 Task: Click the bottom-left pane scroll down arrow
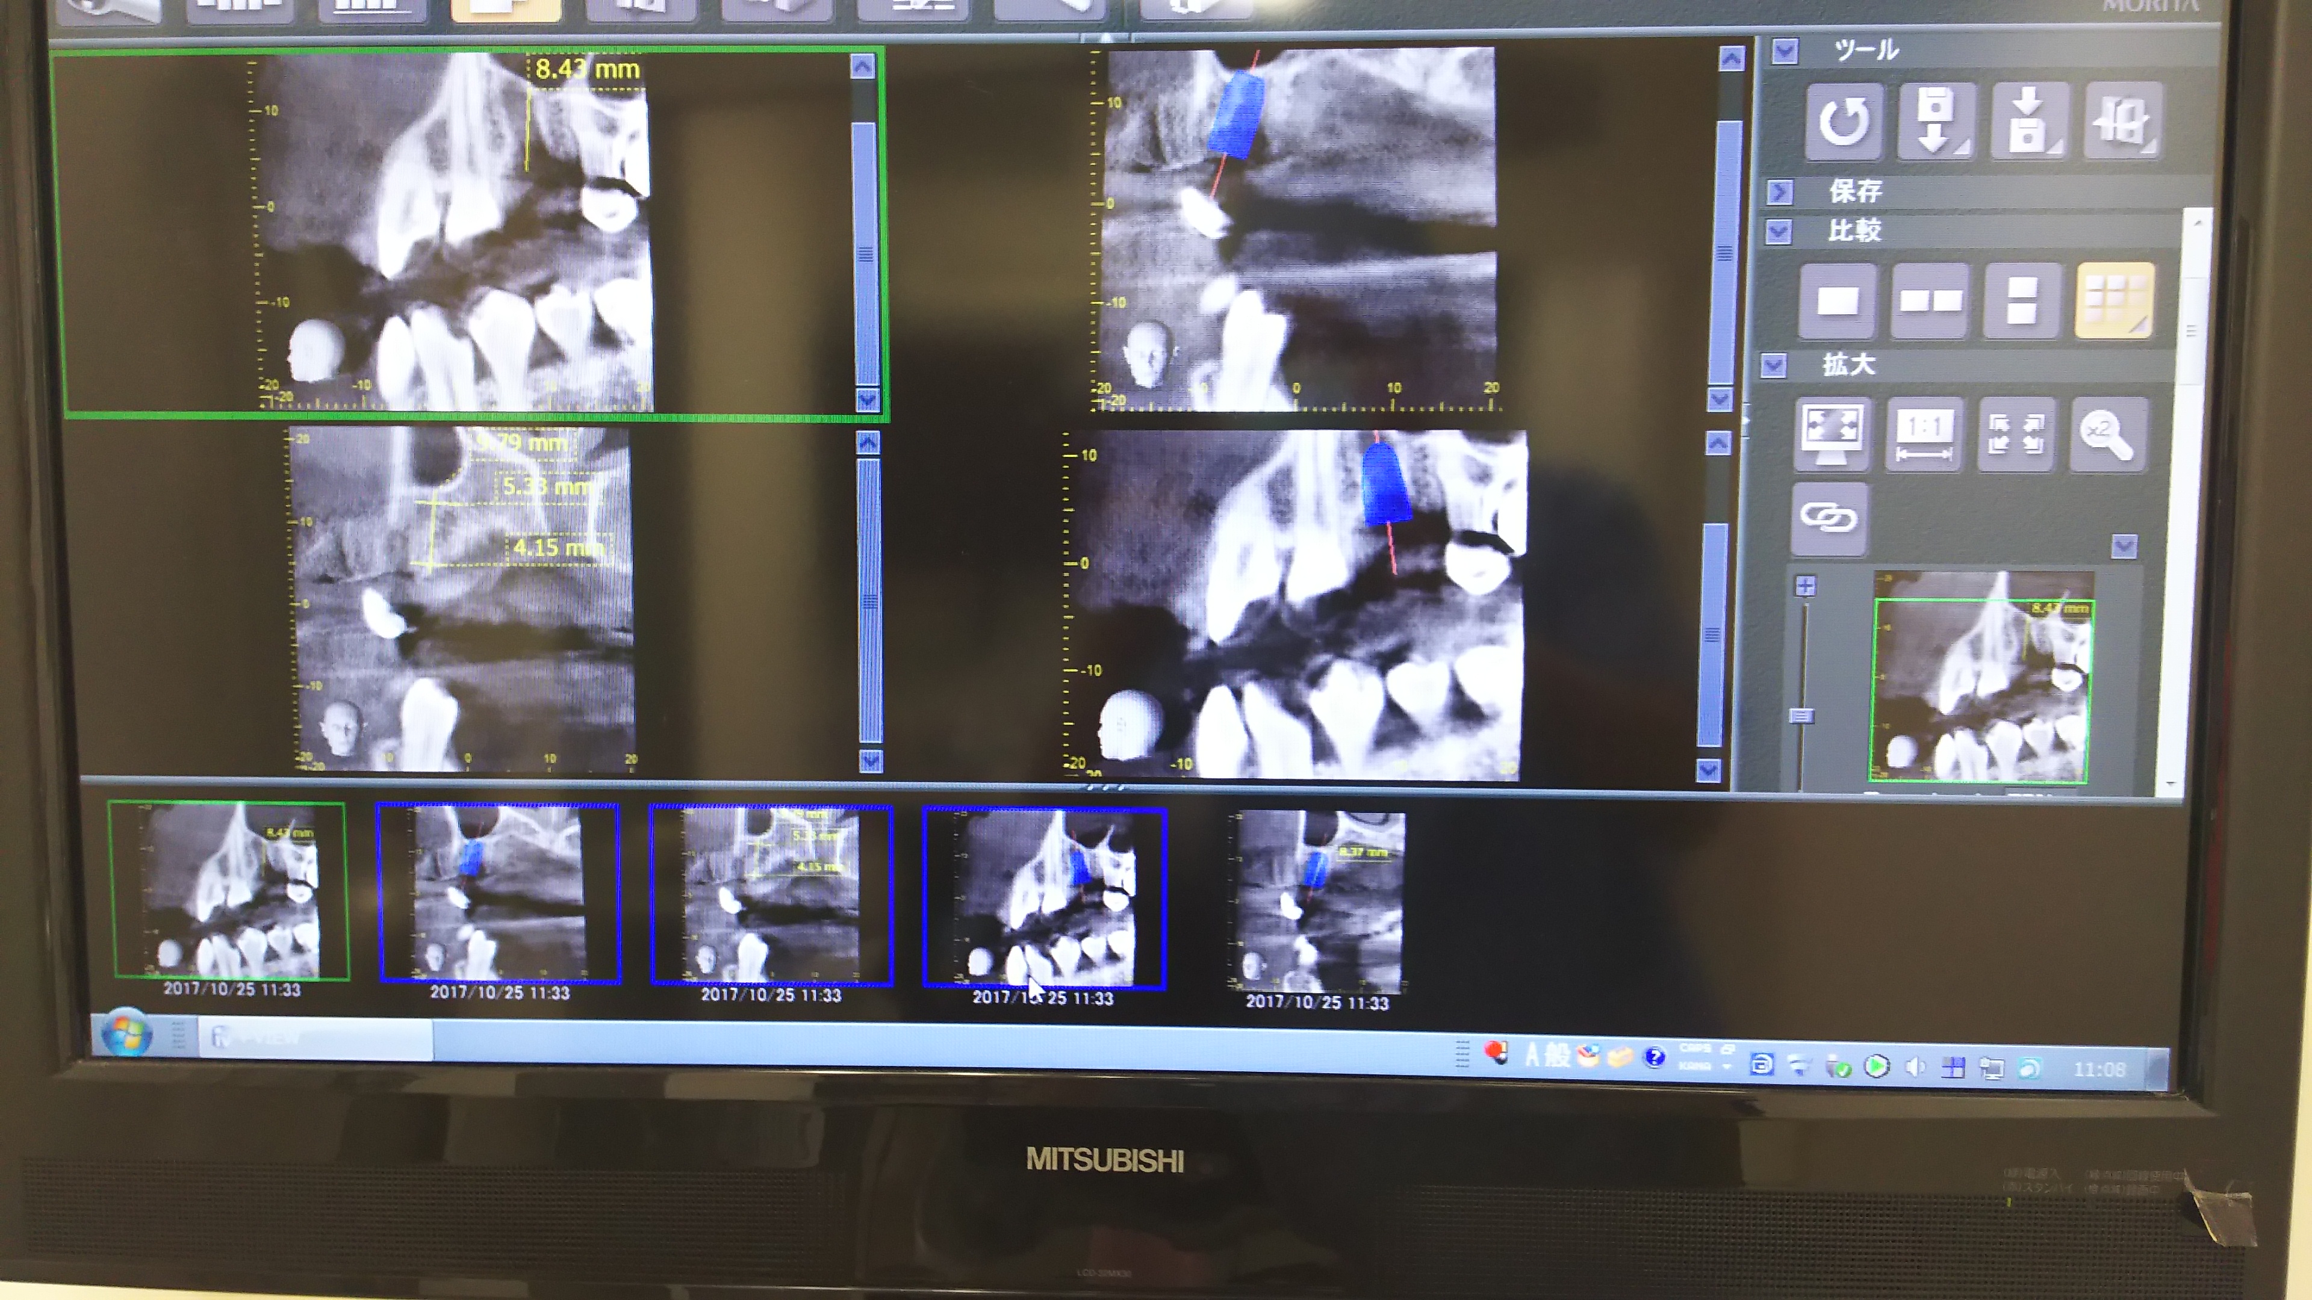871,761
